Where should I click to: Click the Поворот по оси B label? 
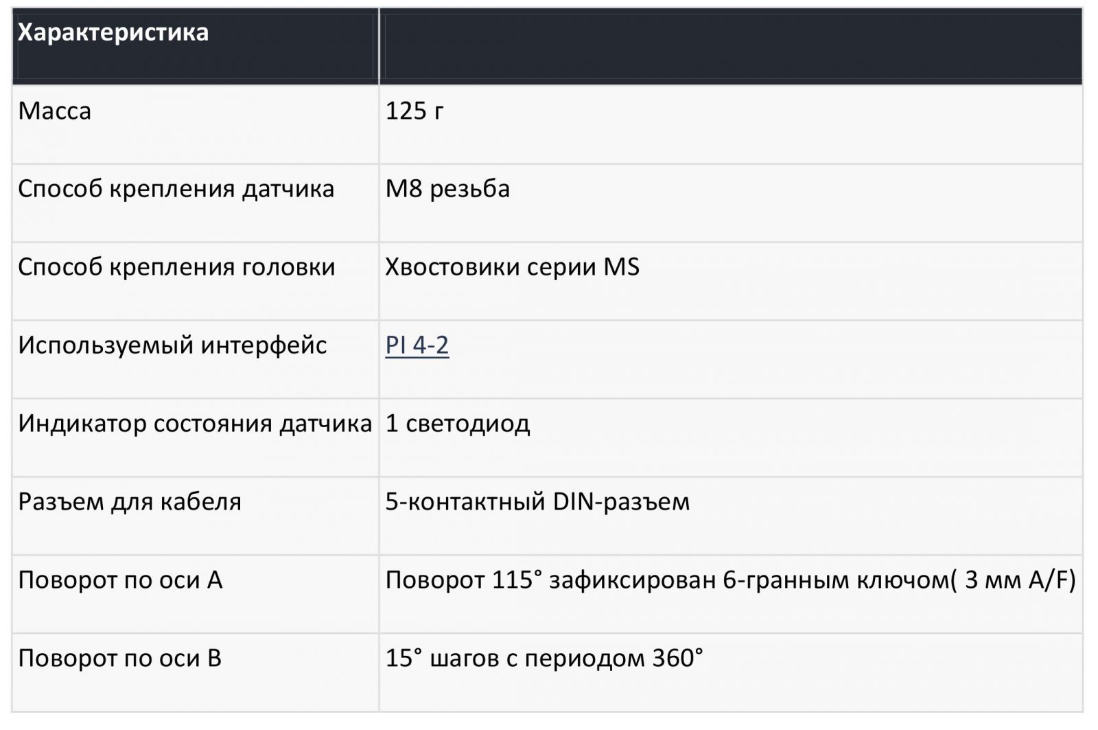tap(120, 659)
